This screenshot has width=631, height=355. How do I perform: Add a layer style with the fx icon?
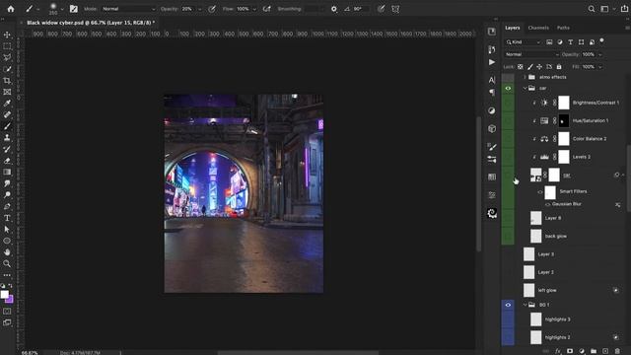(x=558, y=351)
